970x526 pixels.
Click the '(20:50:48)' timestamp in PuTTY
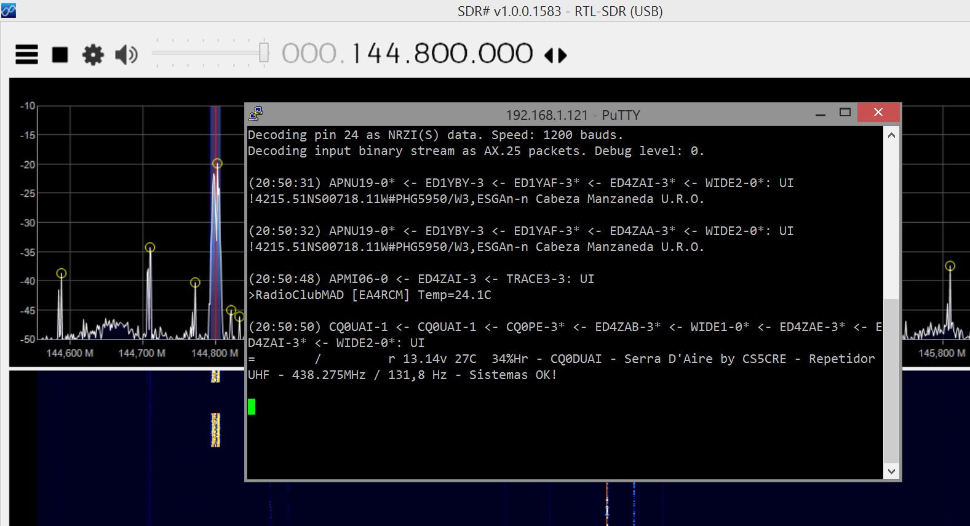tap(285, 279)
